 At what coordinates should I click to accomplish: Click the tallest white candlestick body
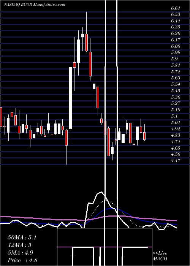(x=70, y=98)
